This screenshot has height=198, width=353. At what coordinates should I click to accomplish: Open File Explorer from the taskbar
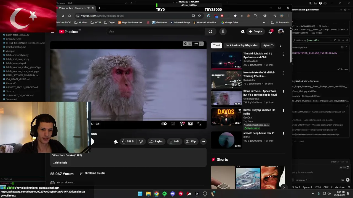pyautogui.click(x=148, y=194)
